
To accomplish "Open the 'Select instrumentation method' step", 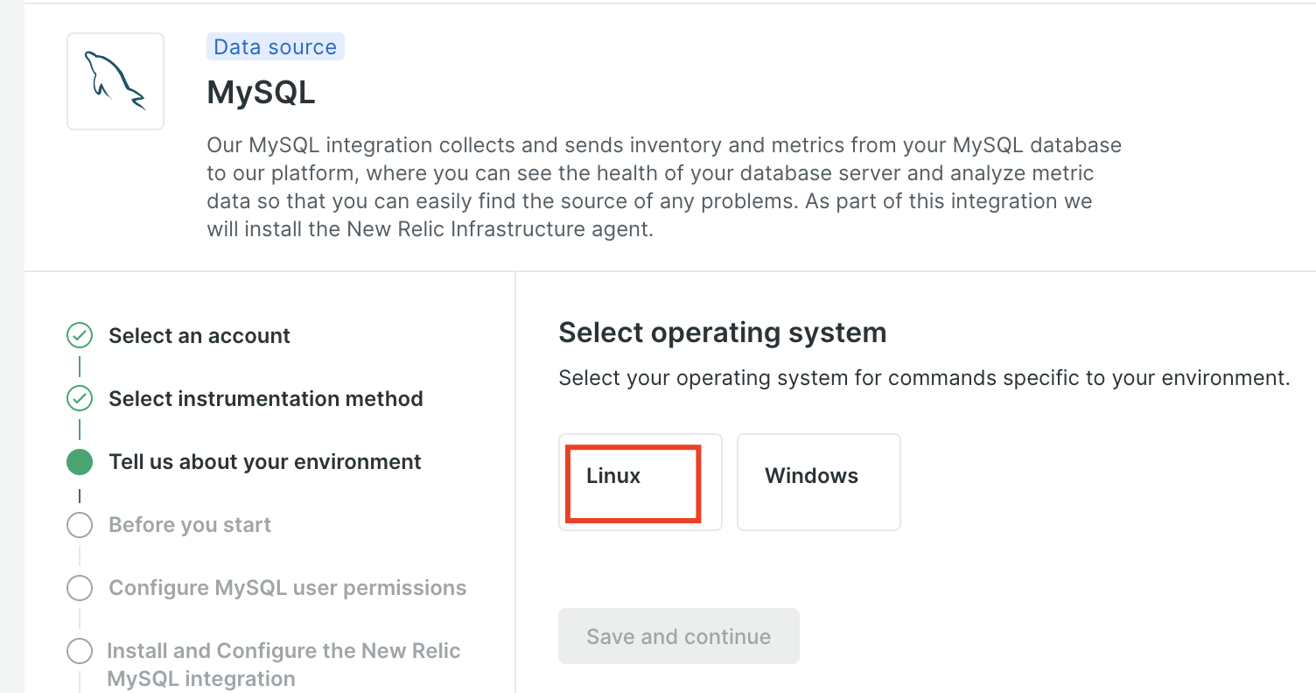I will 266,399.
